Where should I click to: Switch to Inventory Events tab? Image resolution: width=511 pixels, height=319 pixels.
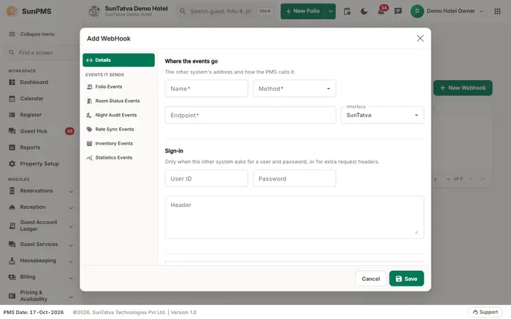pyautogui.click(x=119, y=143)
